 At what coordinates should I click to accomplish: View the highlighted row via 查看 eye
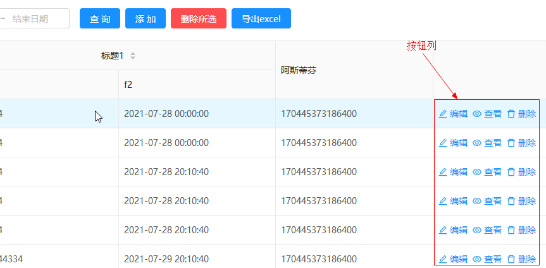[x=487, y=114]
